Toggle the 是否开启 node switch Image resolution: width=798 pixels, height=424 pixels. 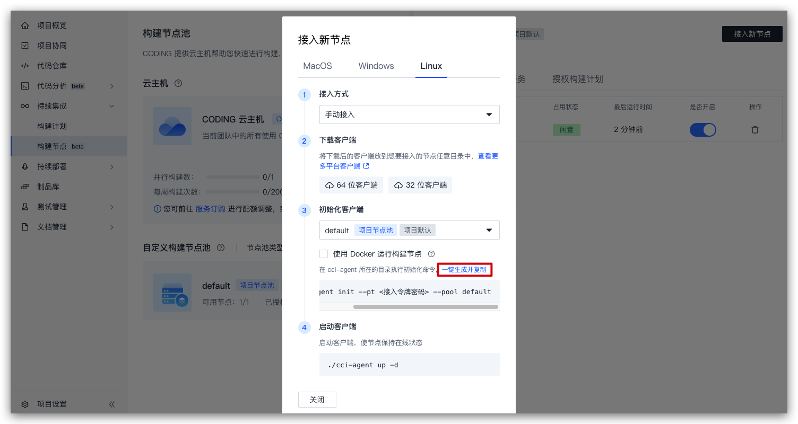[702, 130]
